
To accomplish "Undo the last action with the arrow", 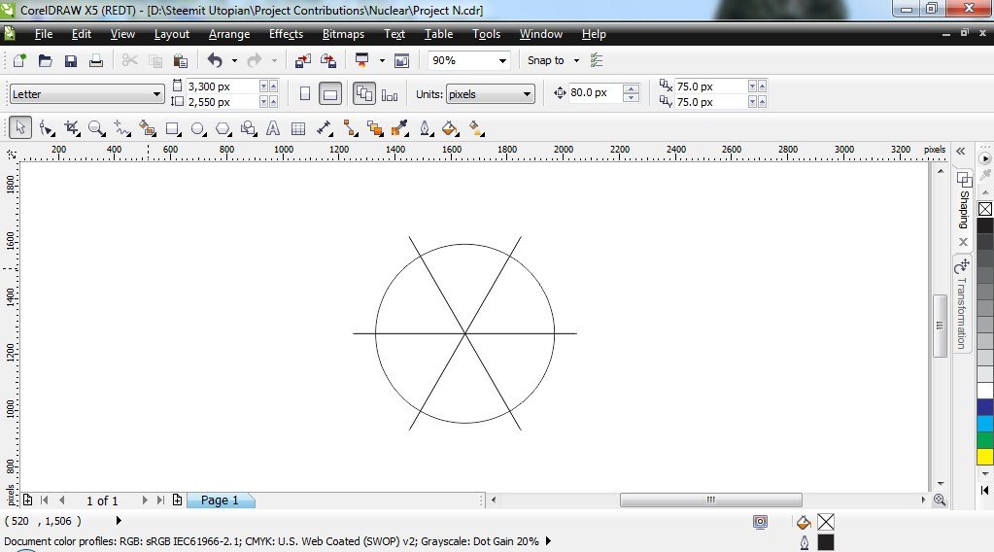I will pyautogui.click(x=215, y=60).
